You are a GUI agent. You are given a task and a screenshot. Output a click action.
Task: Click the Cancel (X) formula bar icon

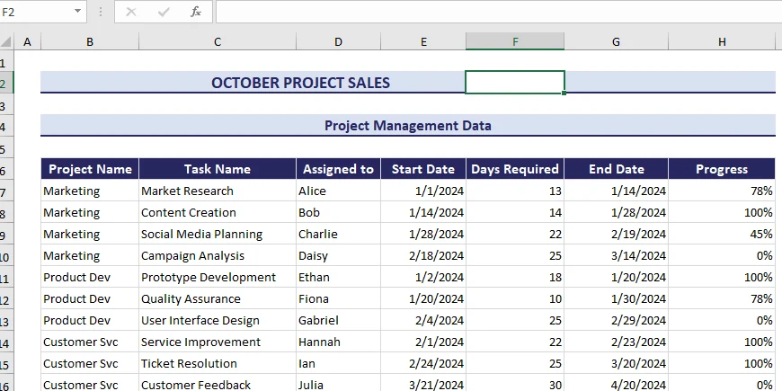tap(131, 12)
